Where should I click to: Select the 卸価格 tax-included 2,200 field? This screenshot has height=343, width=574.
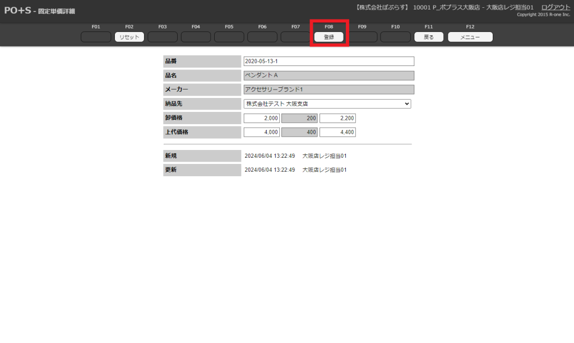point(337,118)
